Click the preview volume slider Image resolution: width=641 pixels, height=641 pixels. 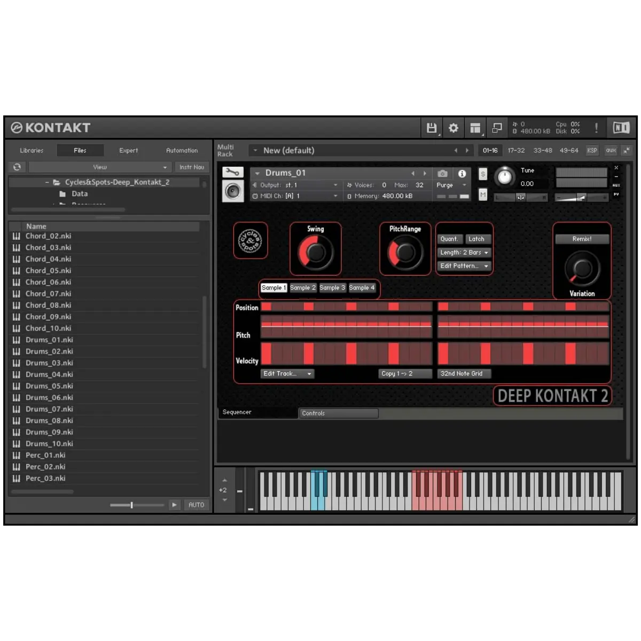tap(137, 505)
